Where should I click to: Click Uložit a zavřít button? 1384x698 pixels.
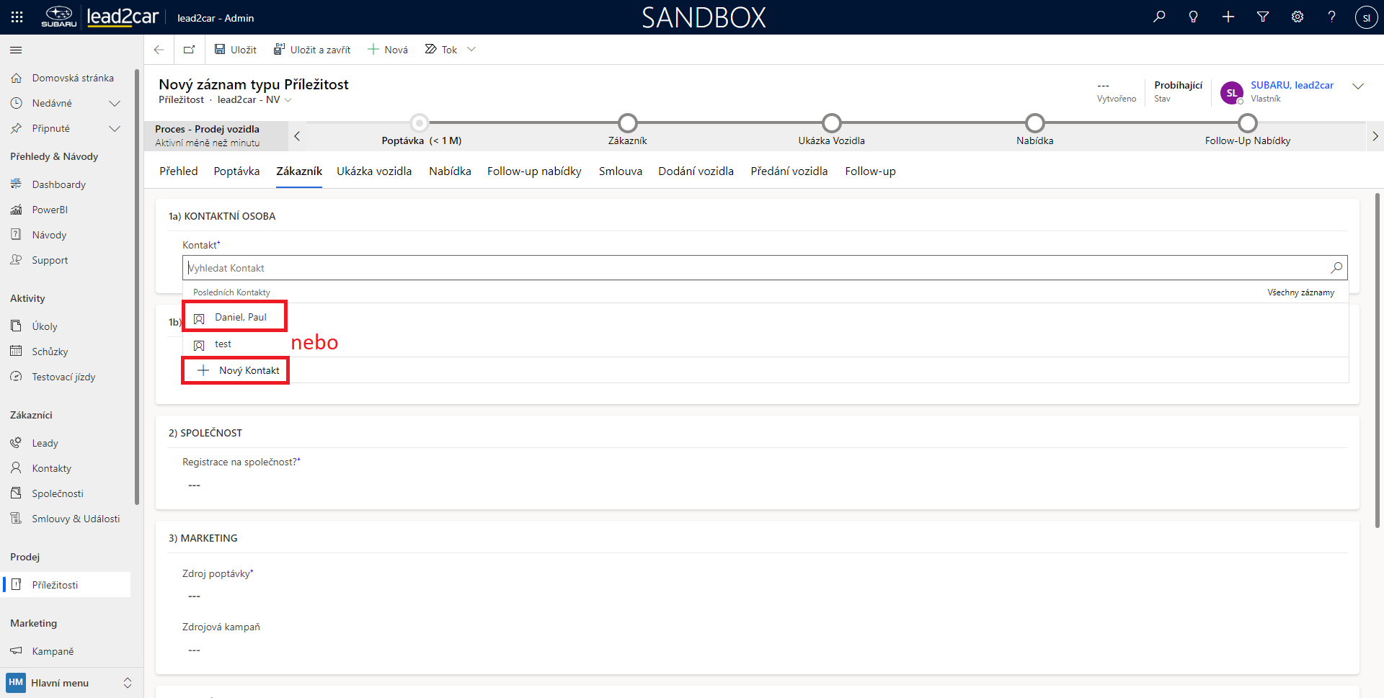(312, 50)
